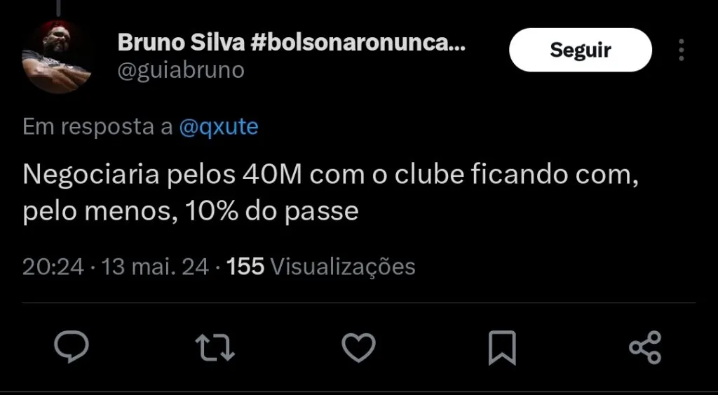Visit the @qxute profile mention
The height and width of the screenshot is (395, 718).
point(219,127)
